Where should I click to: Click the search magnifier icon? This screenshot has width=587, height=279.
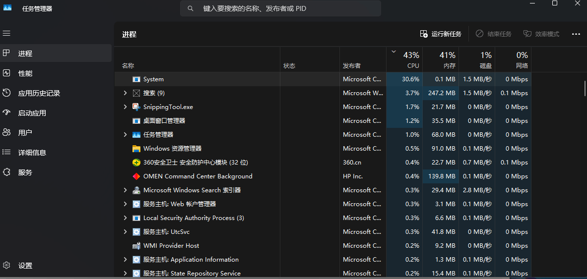191,8
